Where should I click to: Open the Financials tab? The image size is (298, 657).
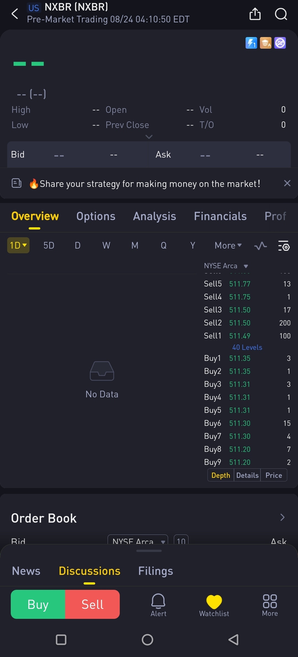[x=220, y=216]
